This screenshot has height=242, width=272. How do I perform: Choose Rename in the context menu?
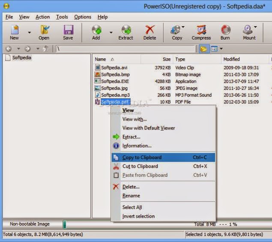point(163,196)
